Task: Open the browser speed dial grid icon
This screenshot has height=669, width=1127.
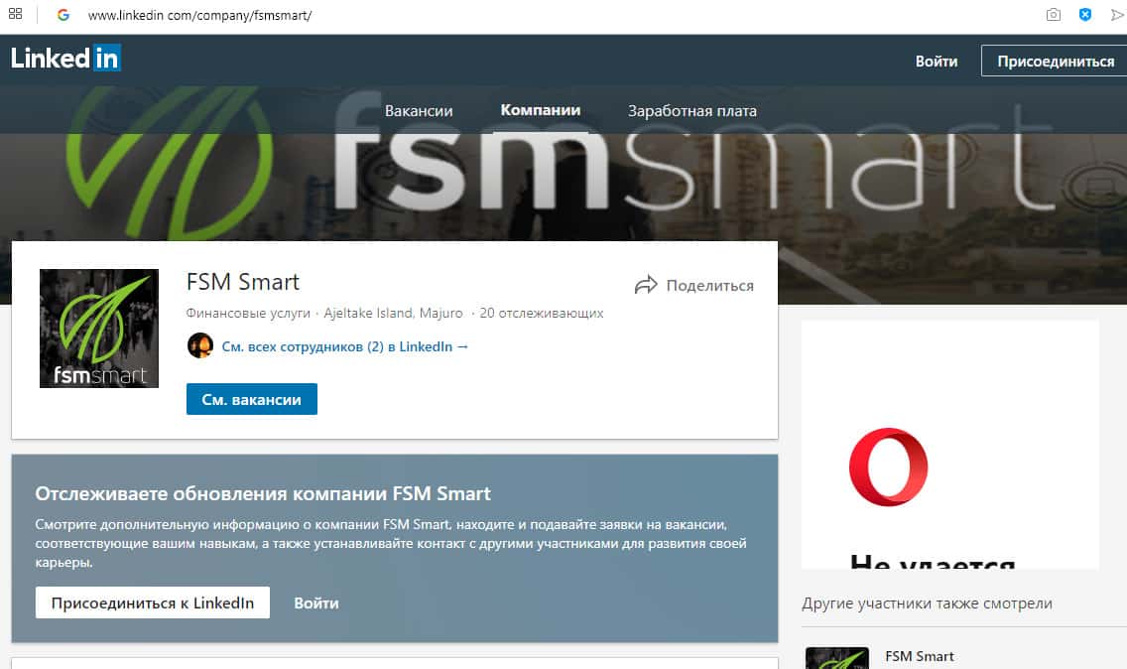Action: point(15,14)
